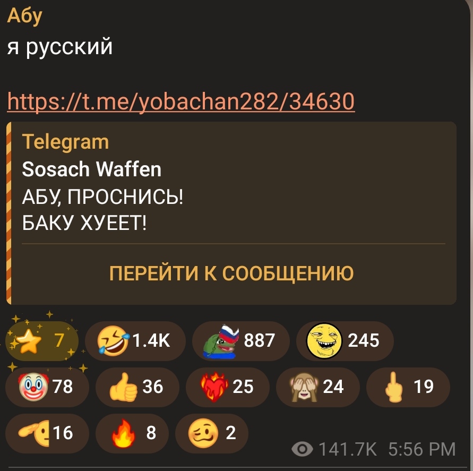Tap the woozy face reaction 2
This screenshot has height=471, width=473.
pos(212,433)
